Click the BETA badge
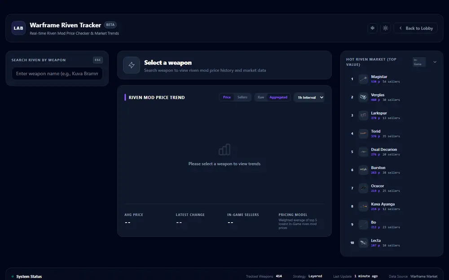This screenshot has width=449, height=280. tap(110, 25)
